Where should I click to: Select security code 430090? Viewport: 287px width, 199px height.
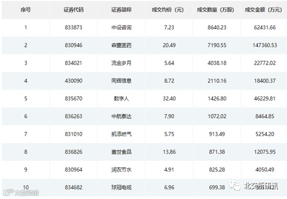point(74,81)
